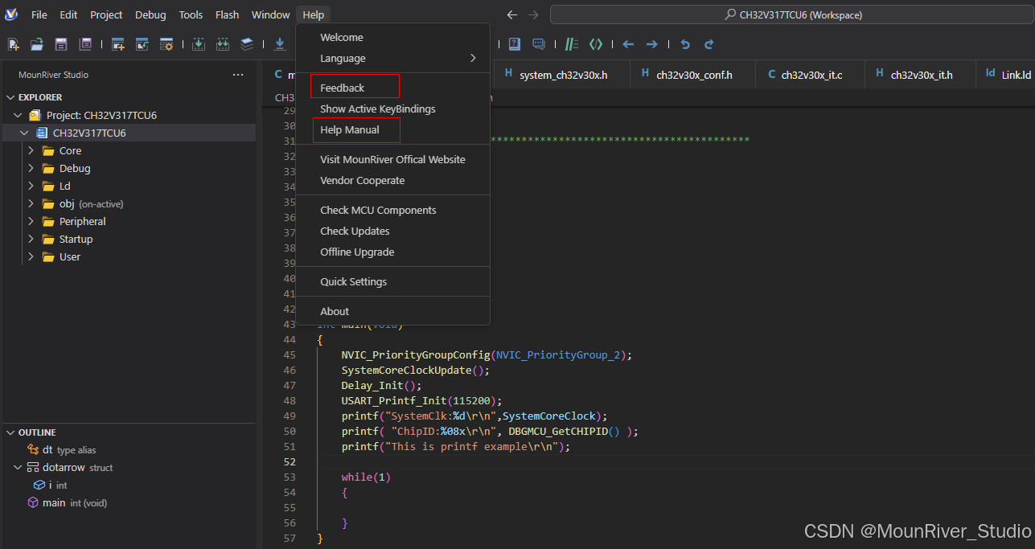Choose Vendor Cooperate menu item
The height and width of the screenshot is (549, 1035).
[392, 180]
